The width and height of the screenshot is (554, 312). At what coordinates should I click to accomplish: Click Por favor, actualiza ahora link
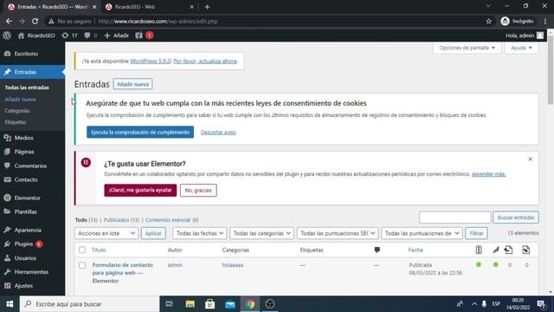click(x=205, y=62)
